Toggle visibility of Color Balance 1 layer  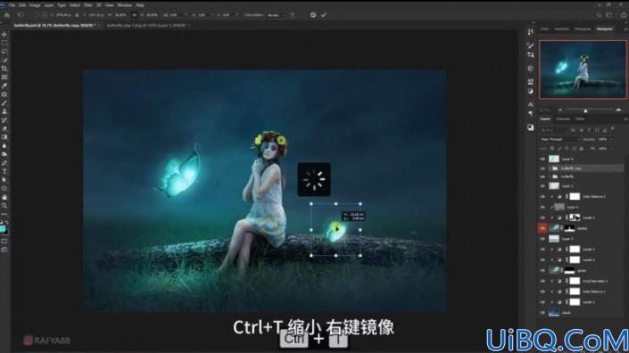click(542, 291)
